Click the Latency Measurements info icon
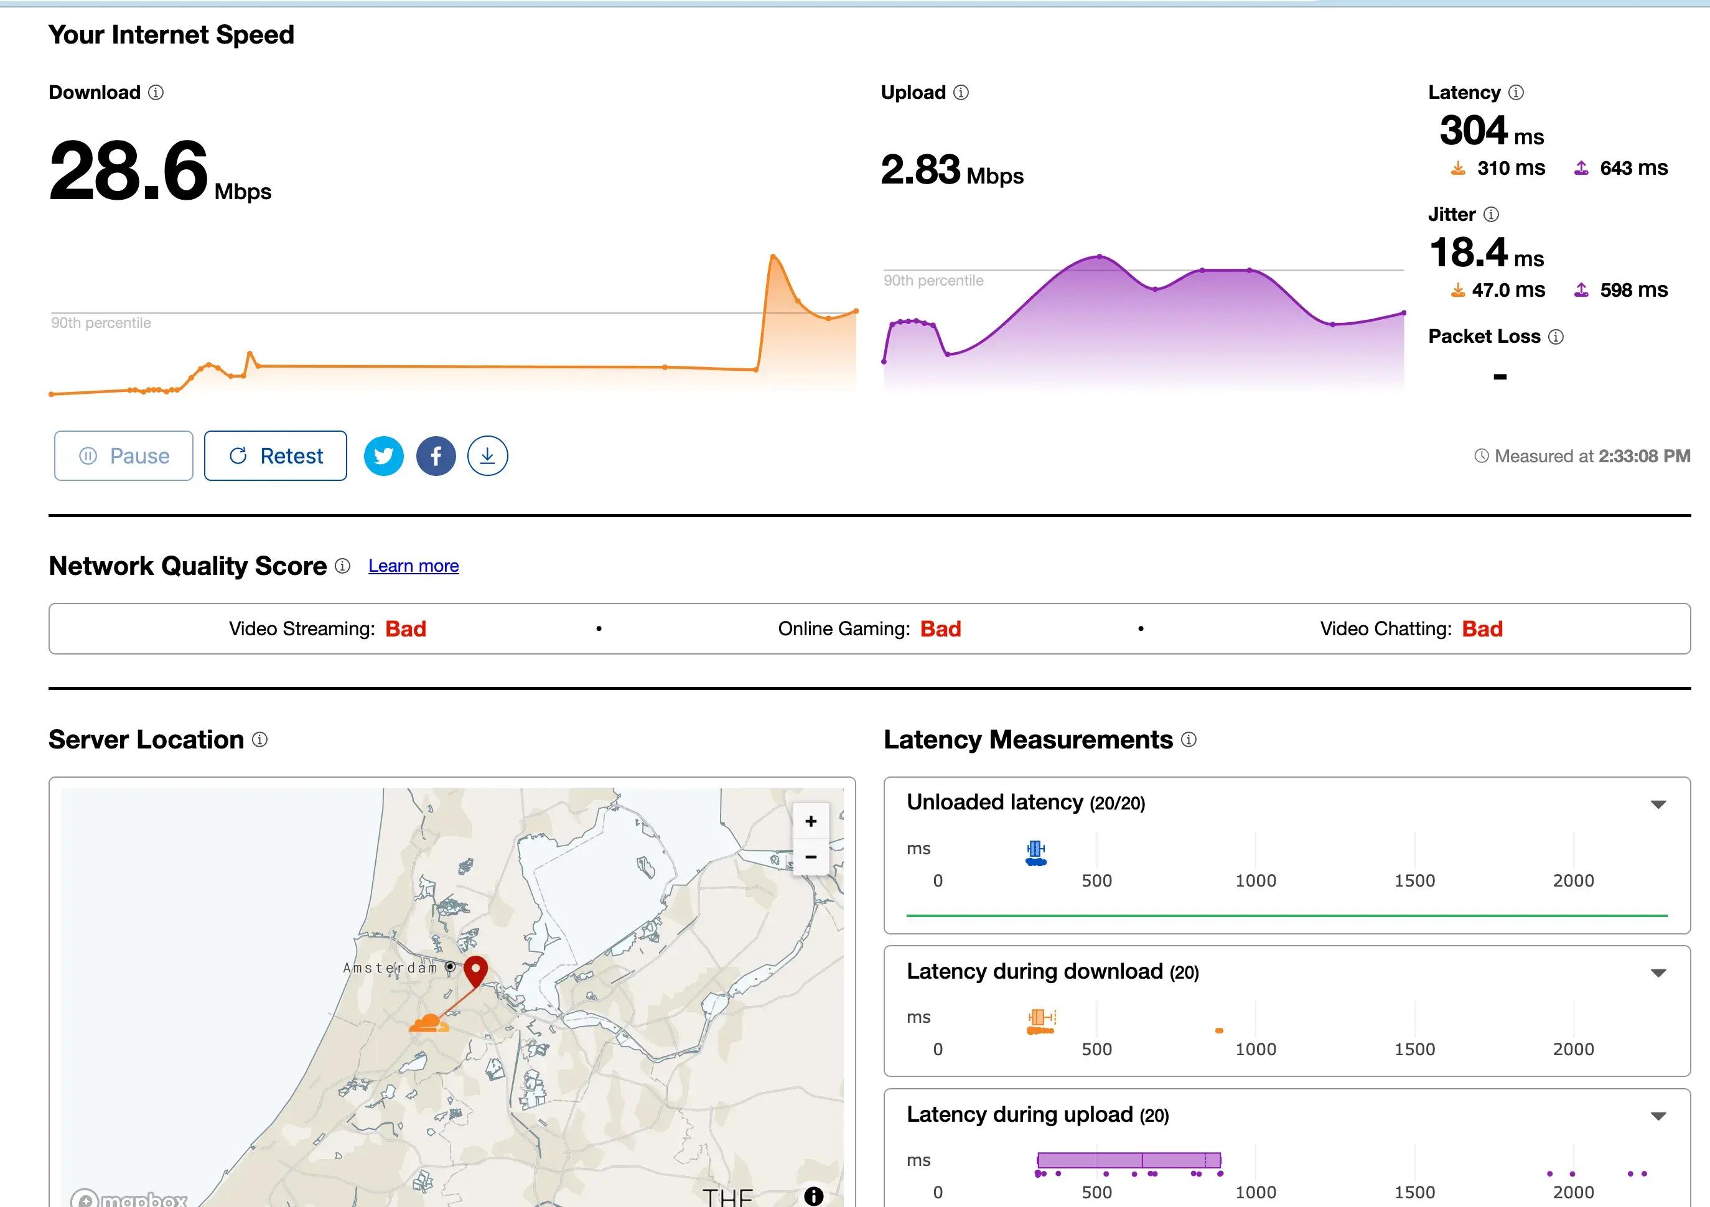This screenshot has width=1710, height=1207. point(1189,739)
